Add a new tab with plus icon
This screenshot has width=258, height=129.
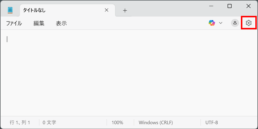(x=125, y=11)
